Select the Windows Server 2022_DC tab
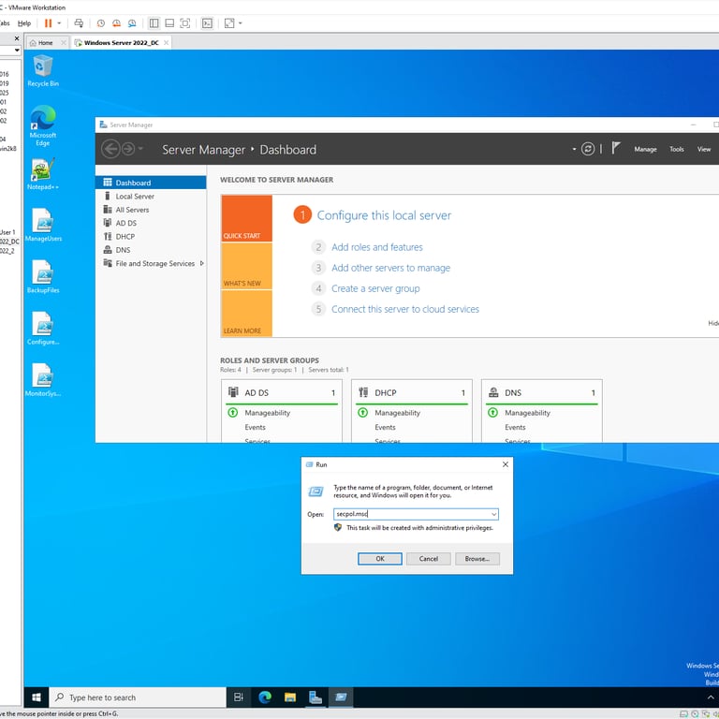 coord(121,43)
